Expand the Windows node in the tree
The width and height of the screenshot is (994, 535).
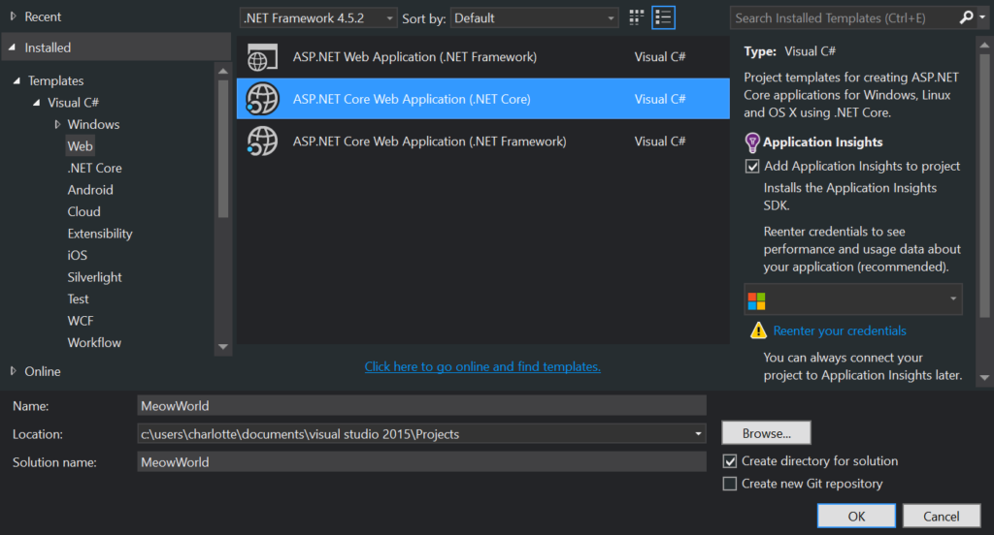point(58,124)
